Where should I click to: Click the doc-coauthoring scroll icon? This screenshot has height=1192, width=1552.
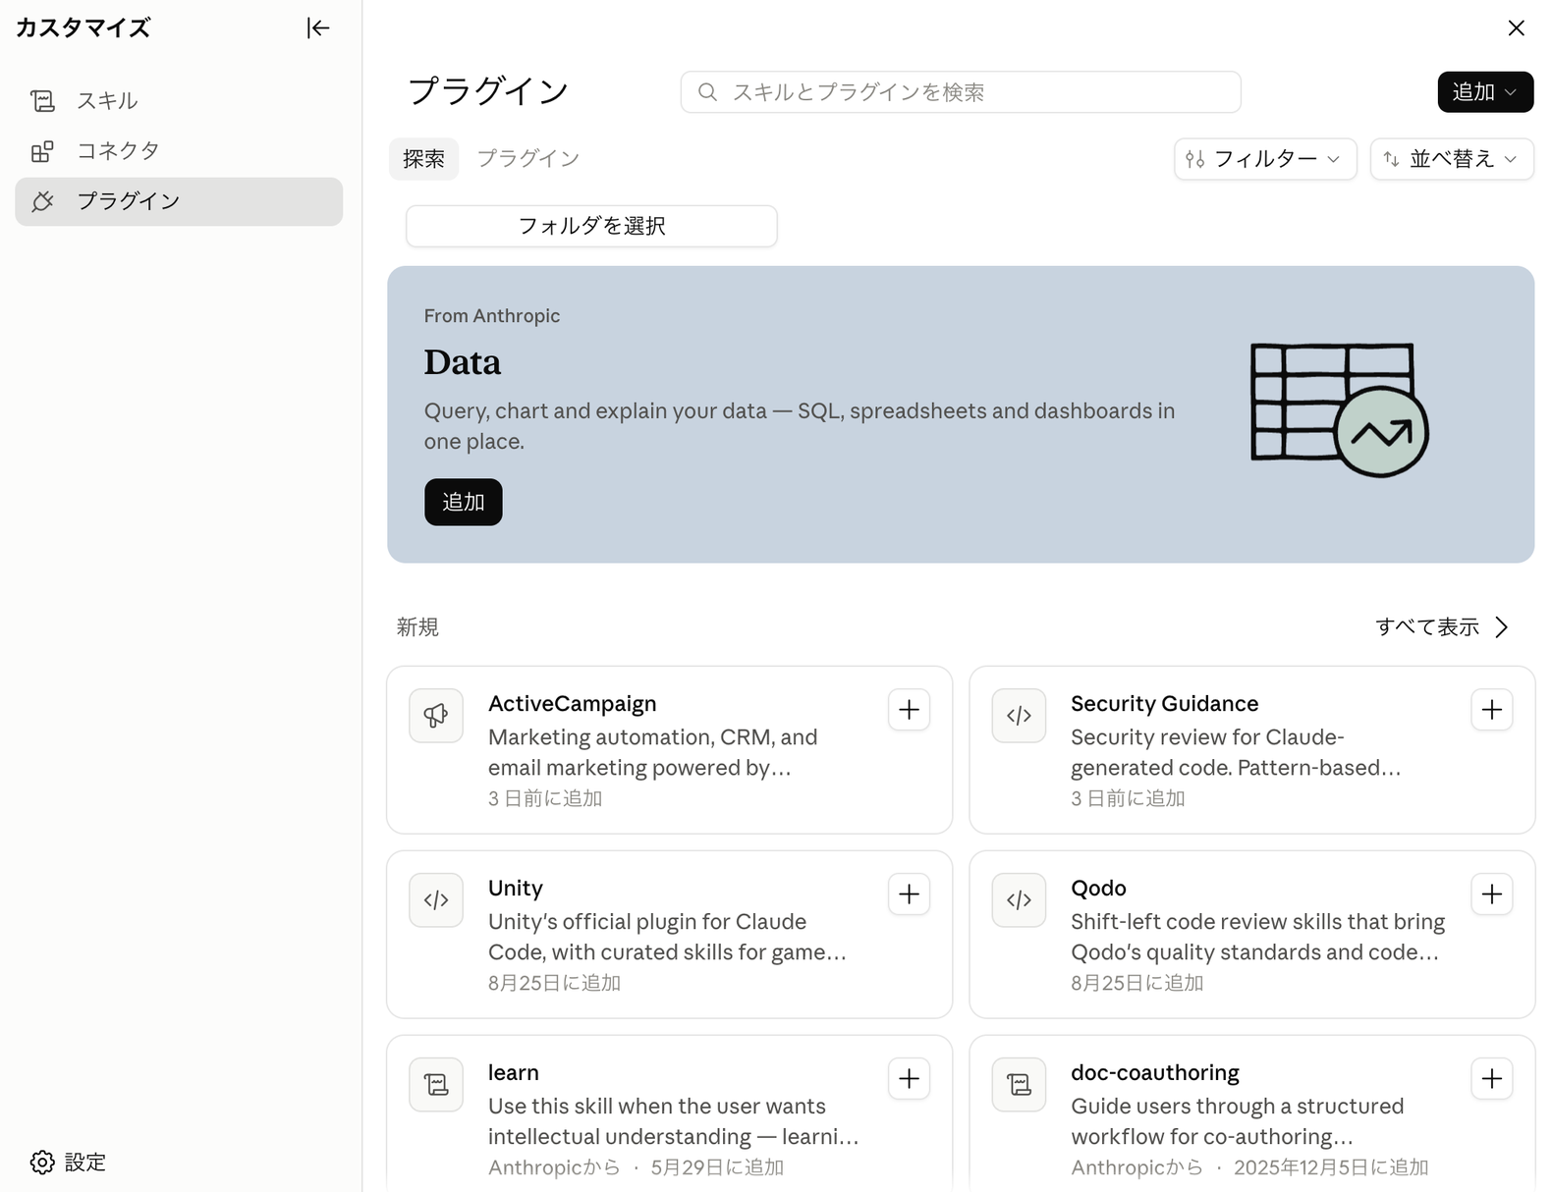(x=1019, y=1085)
